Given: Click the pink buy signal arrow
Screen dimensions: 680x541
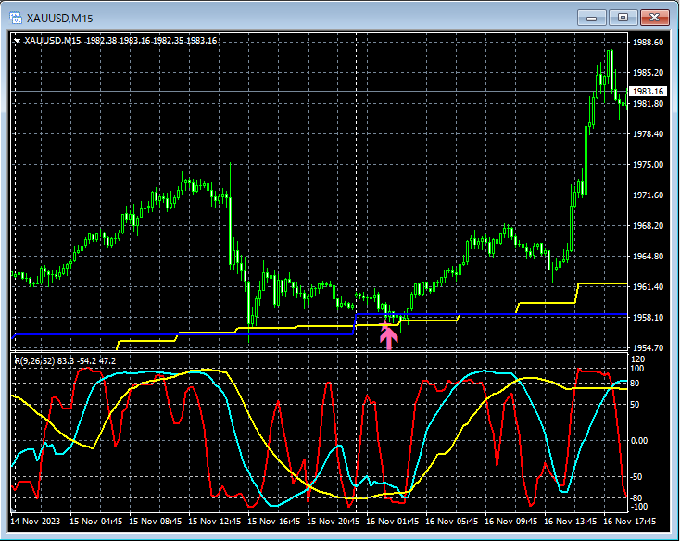Looking at the screenshot, I should pyautogui.click(x=388, y=335).
